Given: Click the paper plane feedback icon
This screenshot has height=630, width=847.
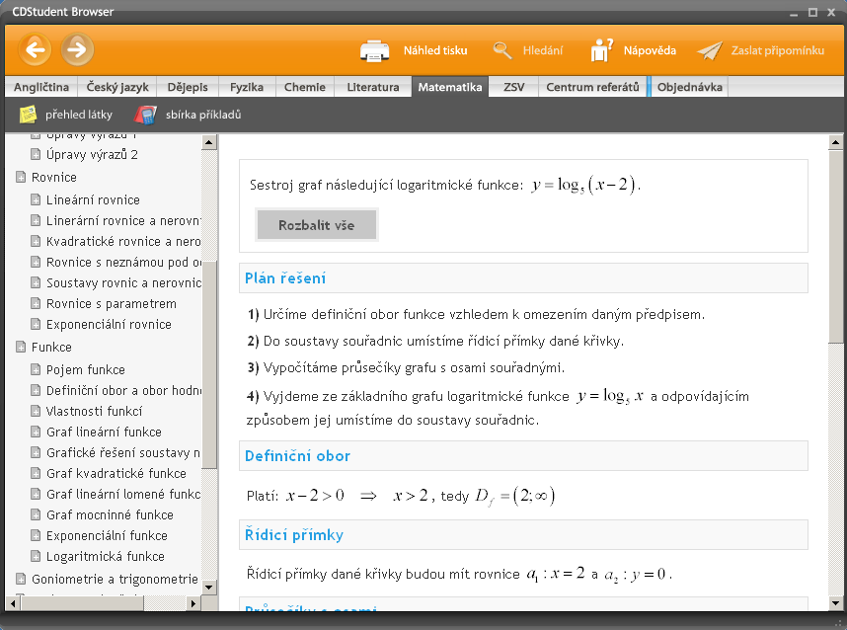Looking at the screenshot, I should point(710,50).
